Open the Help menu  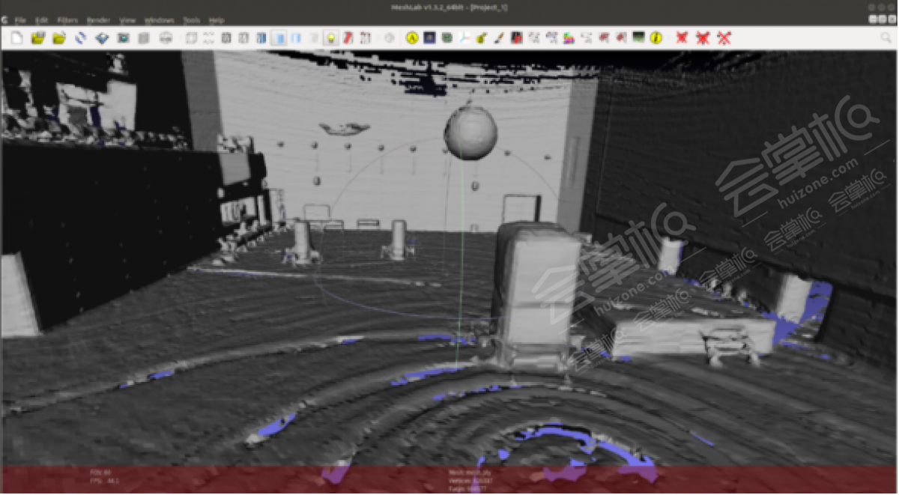[x=217, y=20]
